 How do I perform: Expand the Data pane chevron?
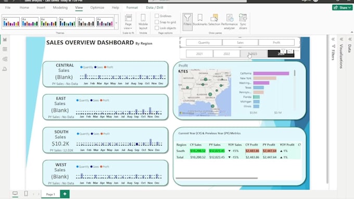point(350,39)
